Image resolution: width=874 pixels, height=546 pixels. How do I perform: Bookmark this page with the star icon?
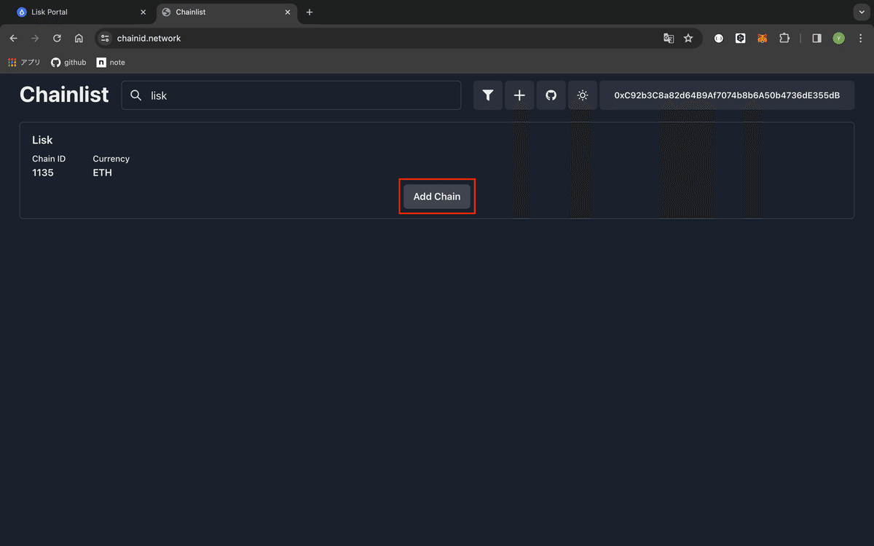[688, 39]
